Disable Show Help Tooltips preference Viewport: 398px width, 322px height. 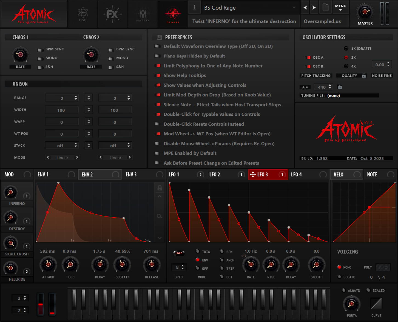tap(158, 75)
